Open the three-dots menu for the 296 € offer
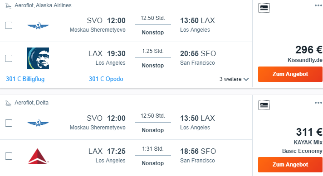 click(x=318, y=5)
